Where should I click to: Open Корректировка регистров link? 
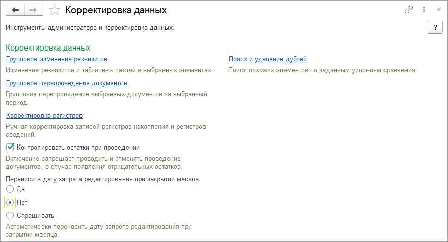point(44,115)
